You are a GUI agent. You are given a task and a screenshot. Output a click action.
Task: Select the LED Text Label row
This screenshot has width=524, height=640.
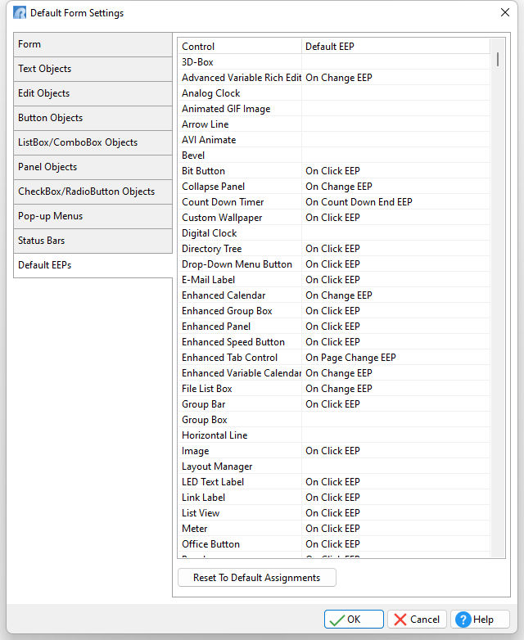point(334,481)
